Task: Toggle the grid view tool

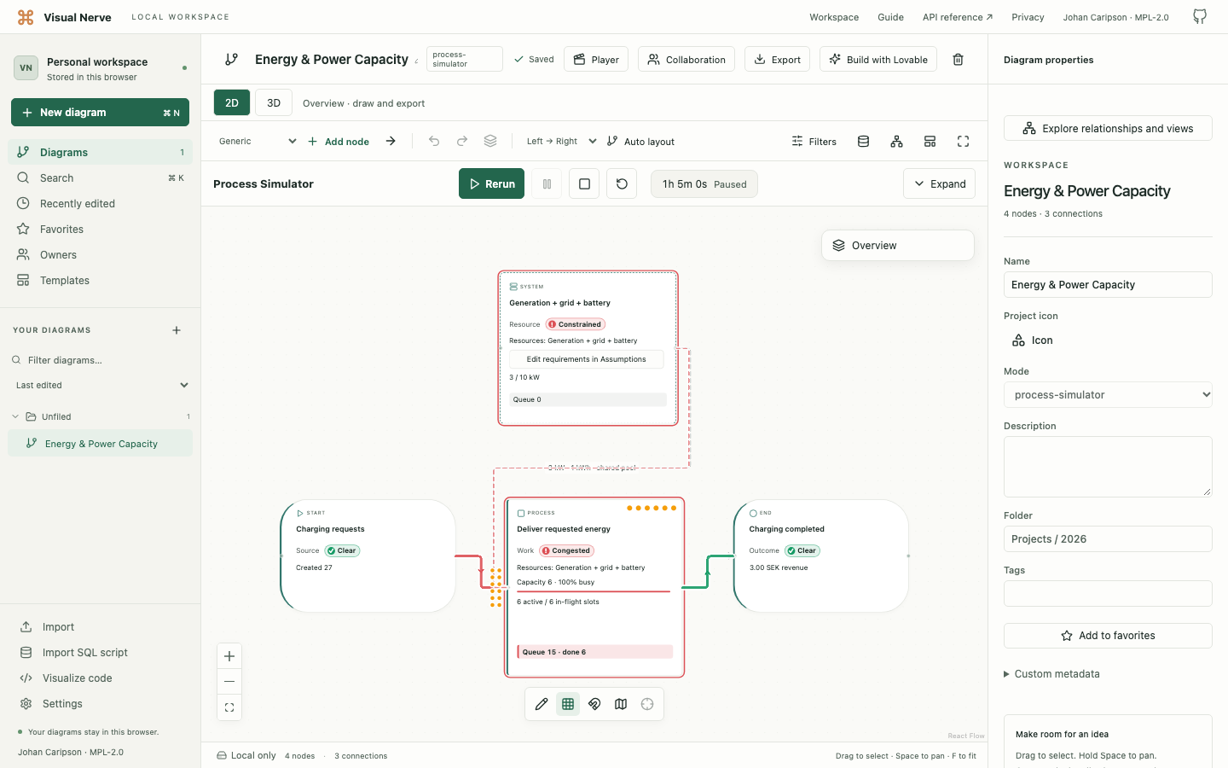Action: tap(568, 704)
